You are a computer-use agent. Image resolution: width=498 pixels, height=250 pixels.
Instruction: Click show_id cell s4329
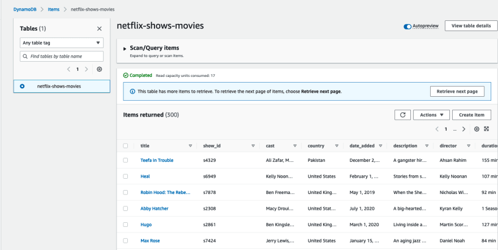point(209,160)
